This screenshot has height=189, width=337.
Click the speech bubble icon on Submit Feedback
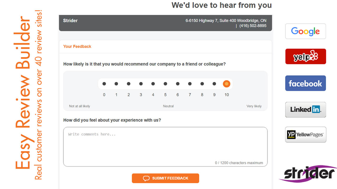(146, 178)
